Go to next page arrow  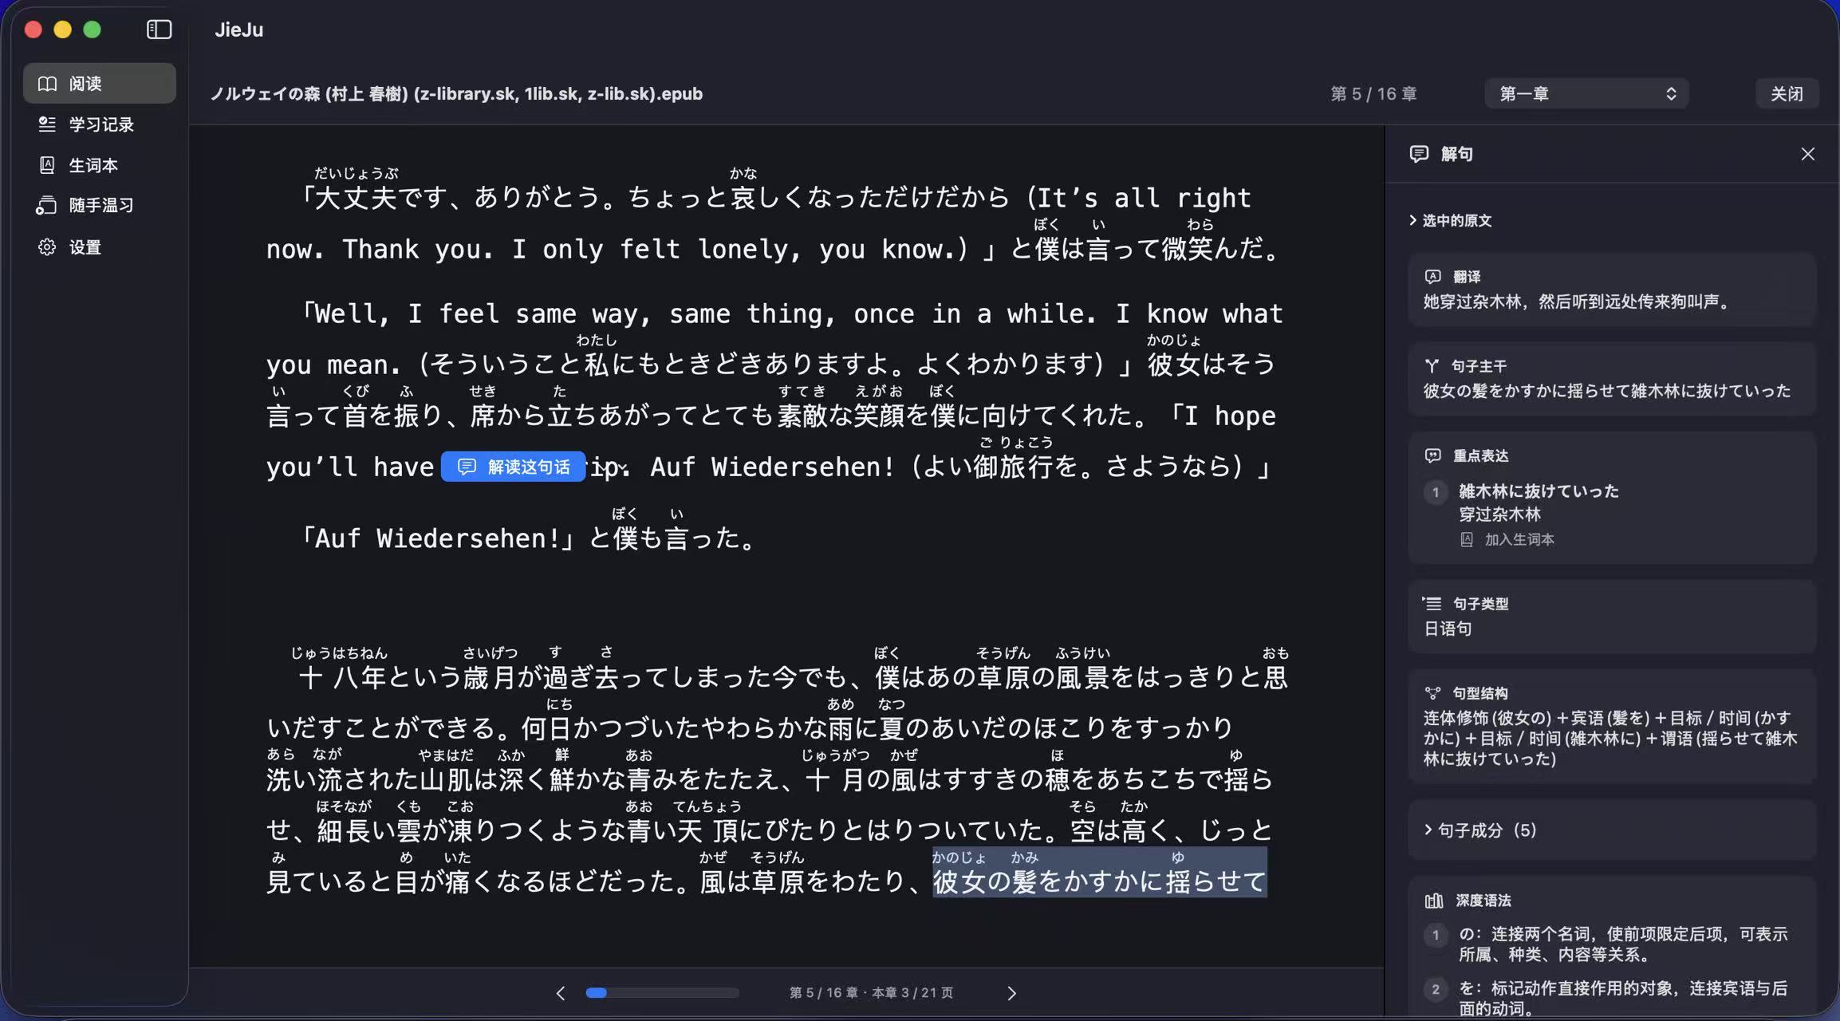pyautogui.click(x=1011, y=993)
